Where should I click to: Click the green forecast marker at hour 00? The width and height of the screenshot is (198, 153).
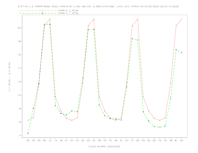28,133
